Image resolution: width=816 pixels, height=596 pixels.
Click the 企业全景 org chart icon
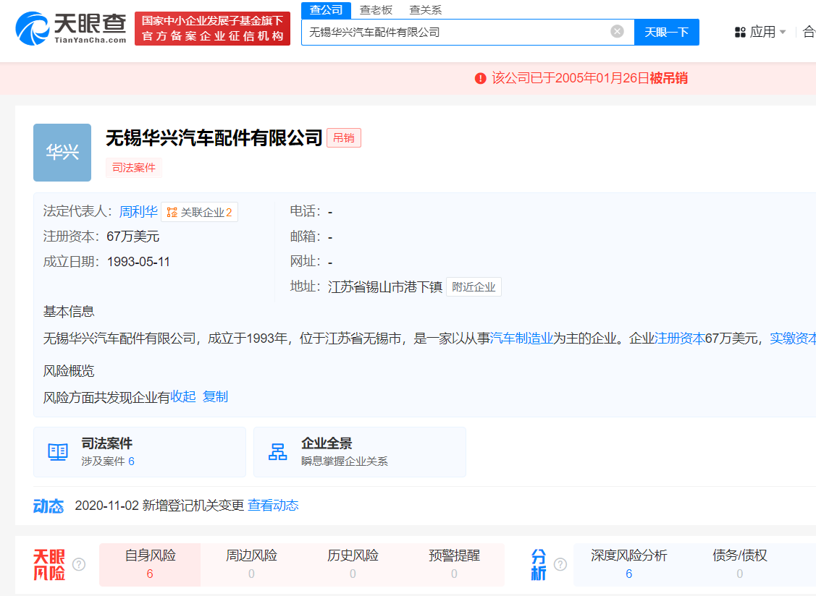(277, 452)
